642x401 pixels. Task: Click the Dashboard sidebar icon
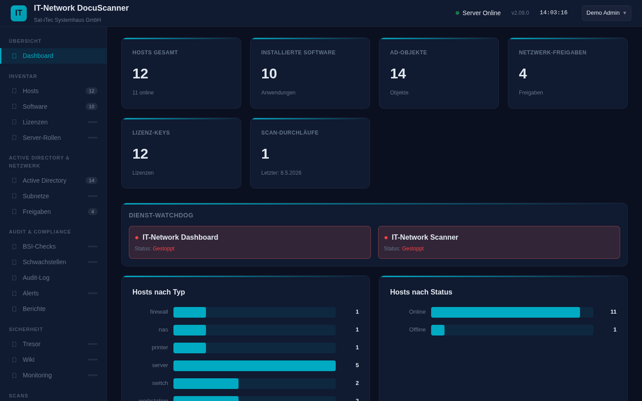point(14,56)
